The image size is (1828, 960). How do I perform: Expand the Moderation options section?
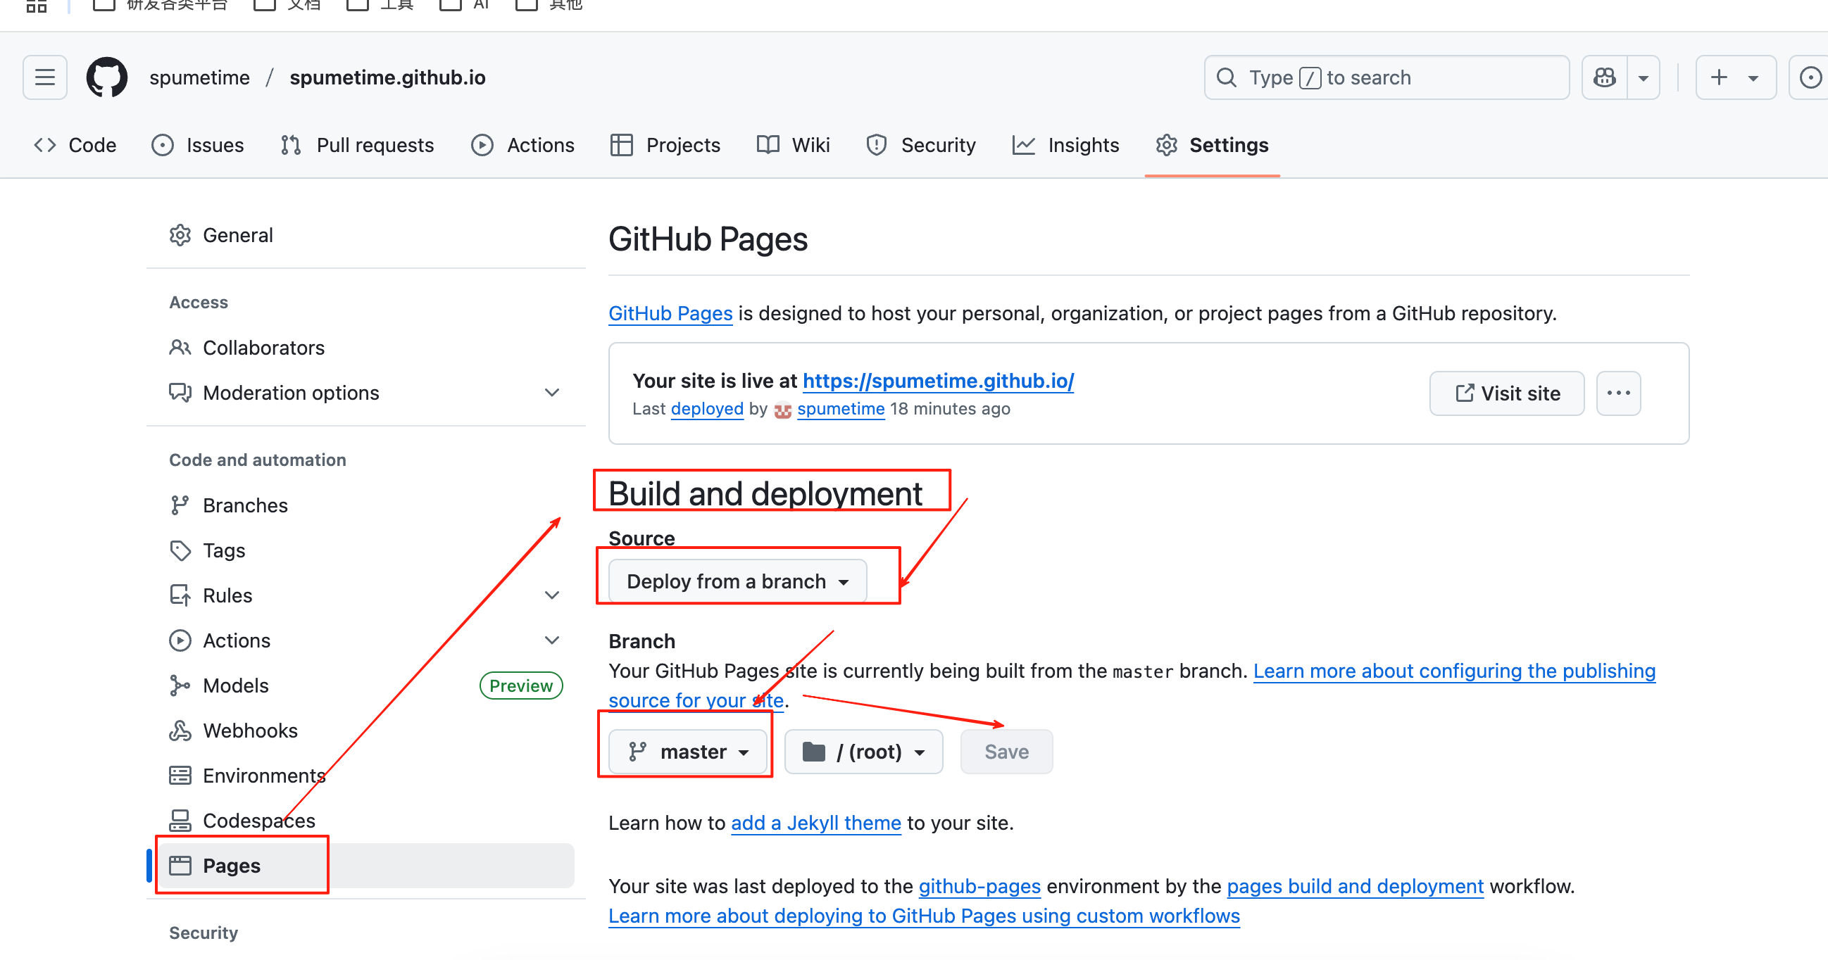(x=551, y=392)
